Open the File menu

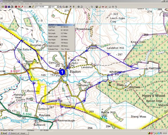2,4
